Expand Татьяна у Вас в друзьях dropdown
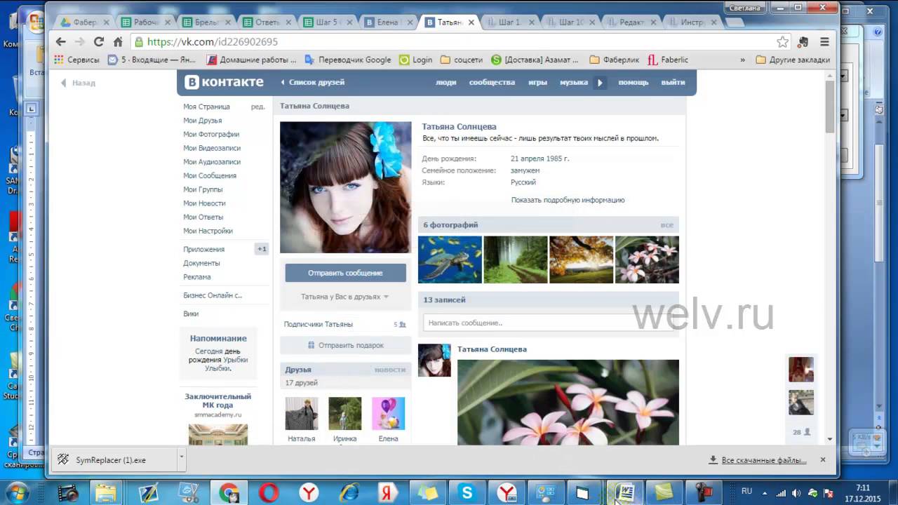Screen dimensions: 898x505 pyautogui.click(x=345, y=297)
